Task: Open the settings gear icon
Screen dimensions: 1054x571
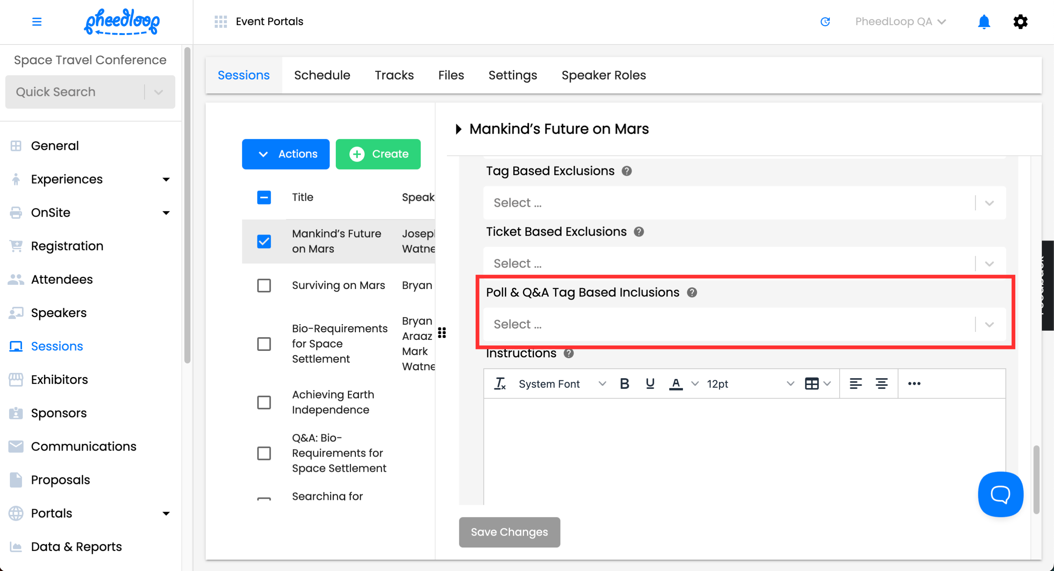Action: [1020, 22]
